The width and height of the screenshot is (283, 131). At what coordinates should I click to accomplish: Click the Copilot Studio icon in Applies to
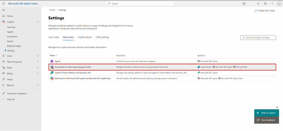(199, 67)
